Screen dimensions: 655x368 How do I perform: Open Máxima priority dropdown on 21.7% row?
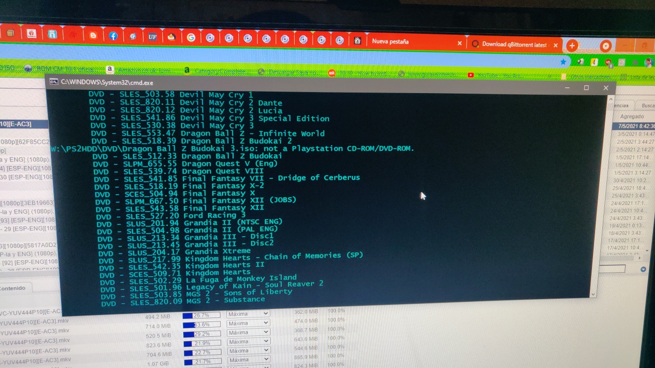[248, 360]
